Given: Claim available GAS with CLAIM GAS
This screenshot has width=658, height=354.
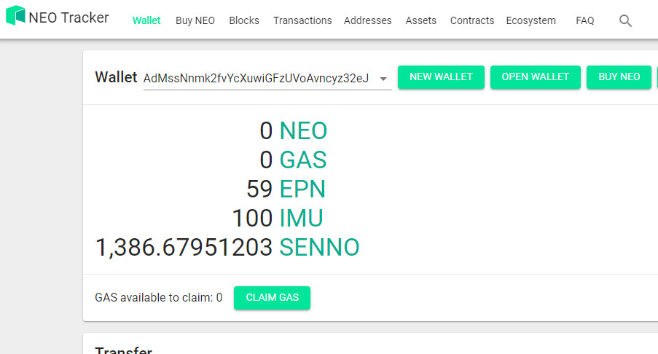Looking at the screenshot, I should 272,298.
